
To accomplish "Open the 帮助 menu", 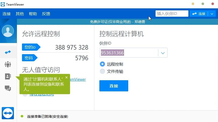I will point(33,14).
